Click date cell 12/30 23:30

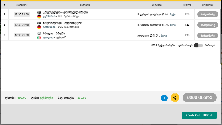tap(21, 14)
